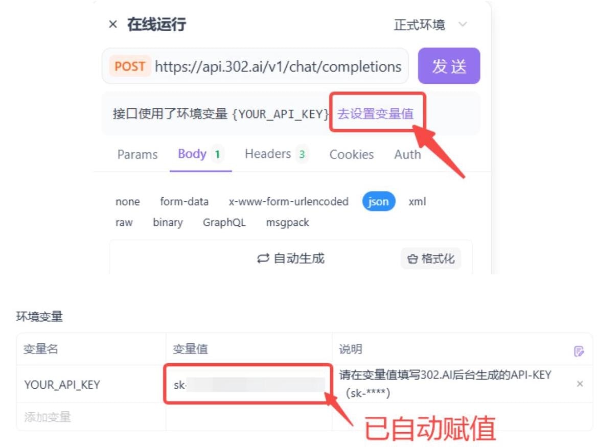Open the Params tab
This screenshot has height=447, width=598.
pos(137,154)
